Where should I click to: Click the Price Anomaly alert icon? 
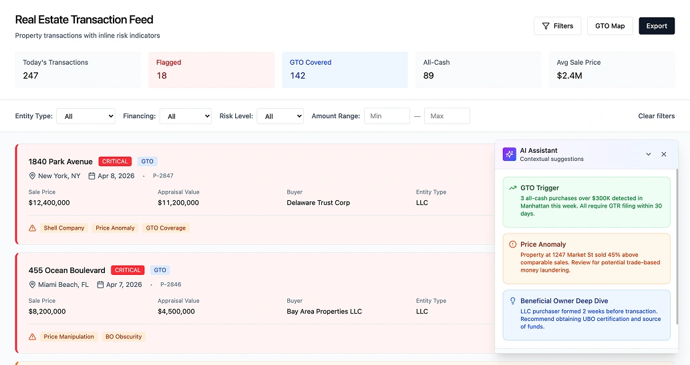pos(512,245)
